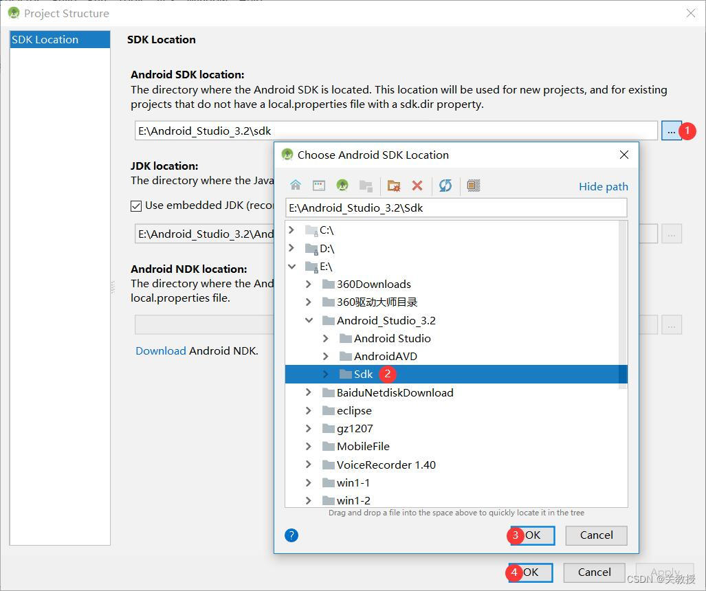
Task: Toggle Use embedded JDK checkbox
Action: (136, 206)
